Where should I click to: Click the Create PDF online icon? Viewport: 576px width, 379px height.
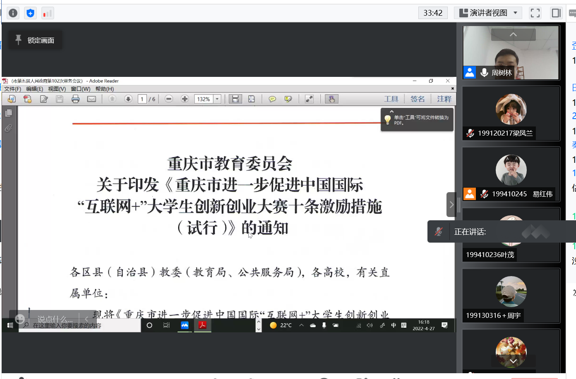coord(28,99)
